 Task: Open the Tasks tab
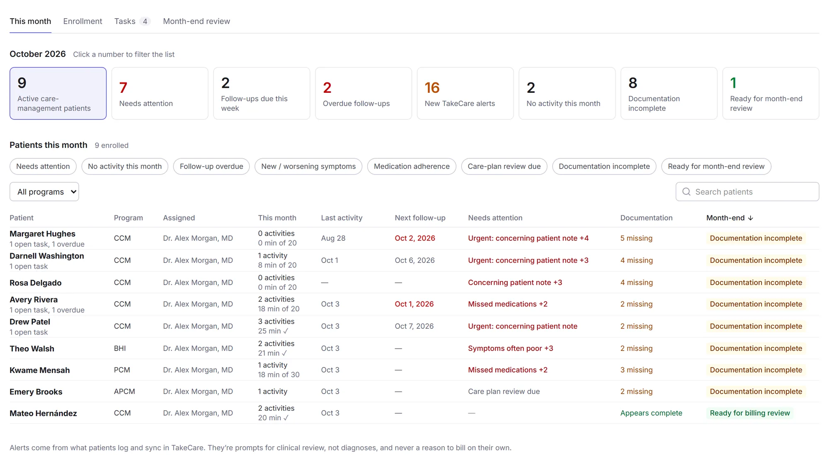[x=132, y=21]
